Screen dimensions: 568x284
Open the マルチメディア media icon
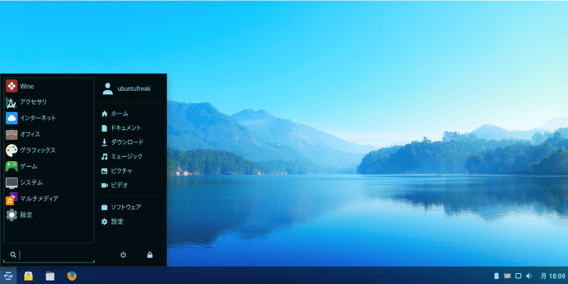(11, 199)
